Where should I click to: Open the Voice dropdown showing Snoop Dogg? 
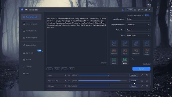(x=138, y=35)
